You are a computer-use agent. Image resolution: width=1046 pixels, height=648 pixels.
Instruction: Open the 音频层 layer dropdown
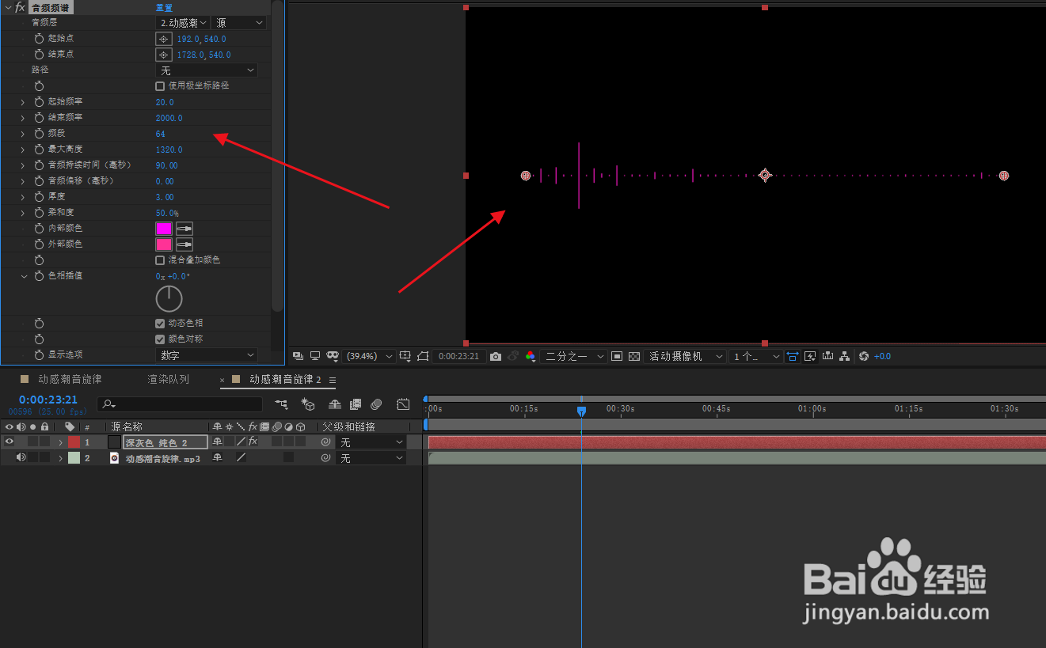point(183,23)
